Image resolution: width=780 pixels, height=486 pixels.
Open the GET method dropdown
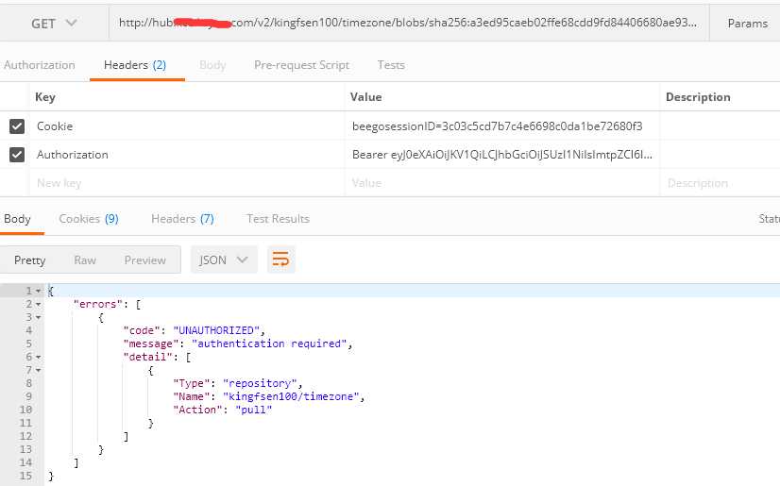point(54,24)
